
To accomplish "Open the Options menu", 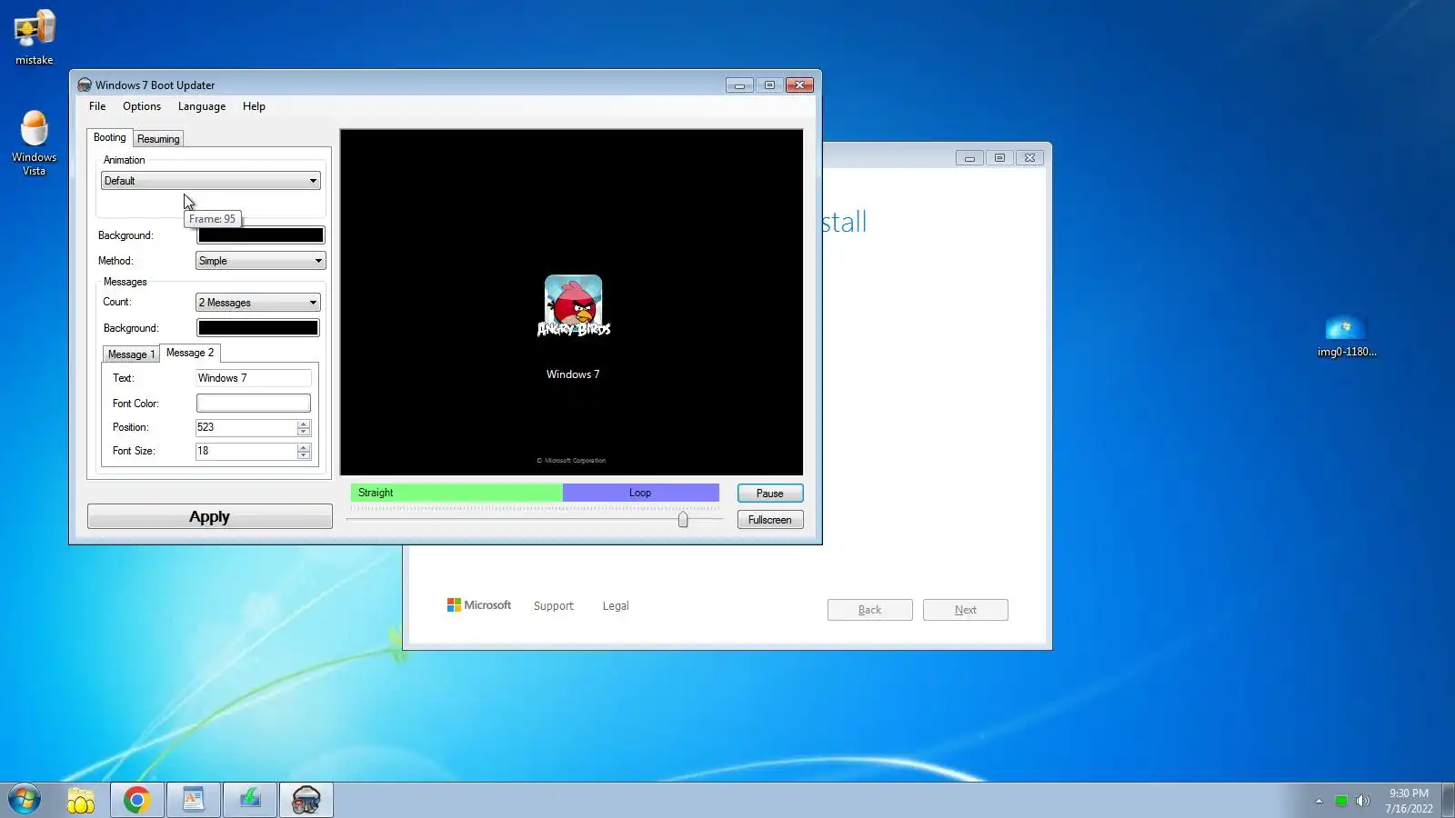I will click(142, 106).
